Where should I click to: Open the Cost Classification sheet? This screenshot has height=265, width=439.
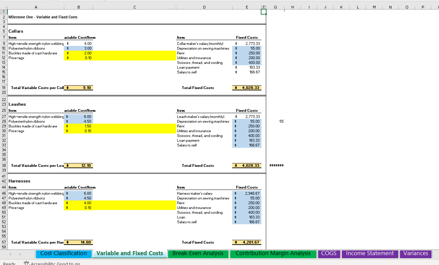(63, 253)
